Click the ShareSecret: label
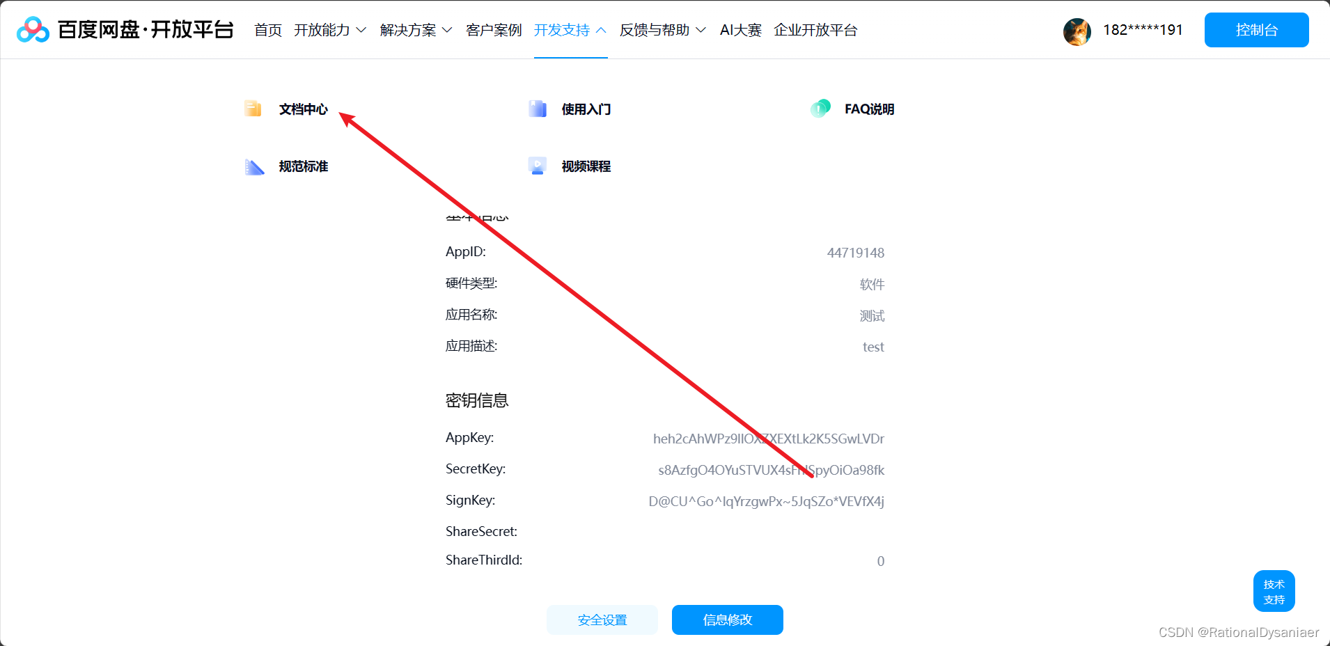Screen dimensions: 1330x646 (x=481, y=531)
